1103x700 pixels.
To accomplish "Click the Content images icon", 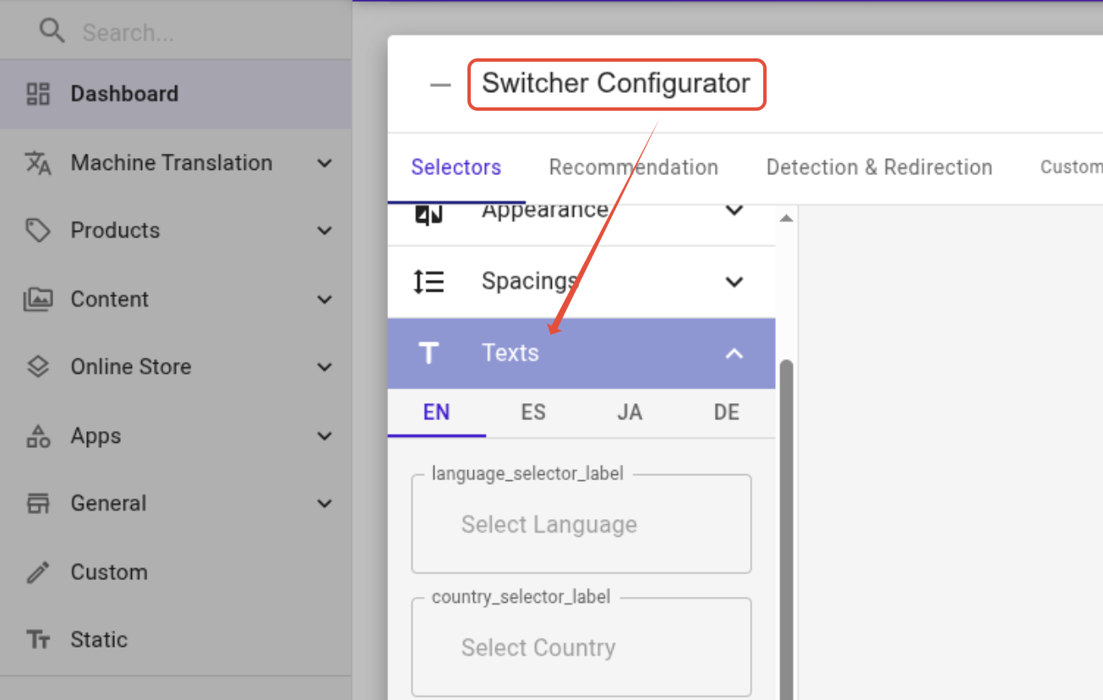I will coord(38,299).
